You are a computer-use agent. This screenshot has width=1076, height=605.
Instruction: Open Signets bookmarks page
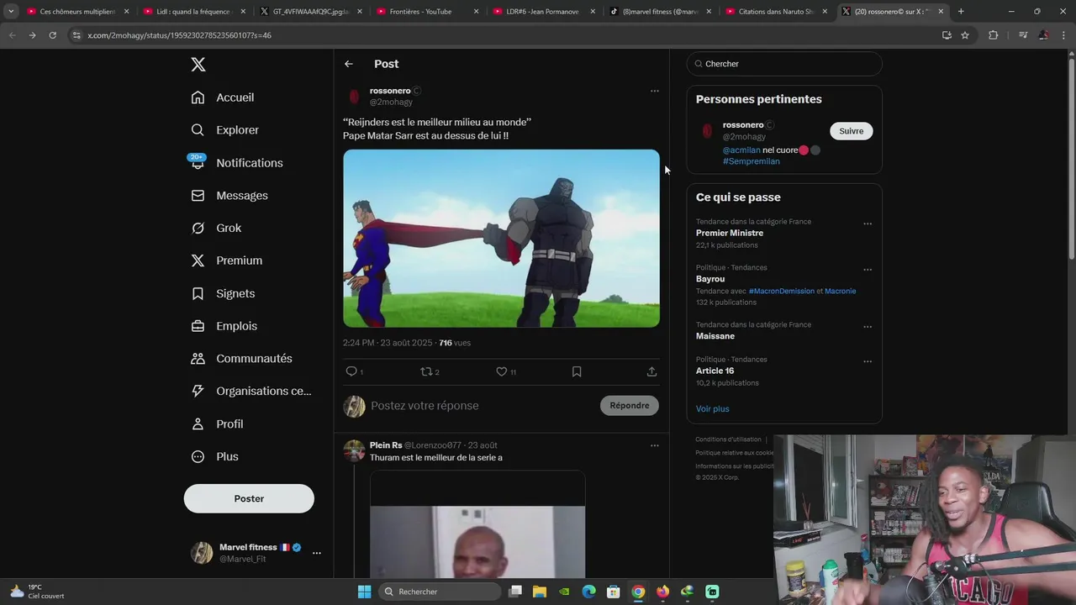[223, 293]
